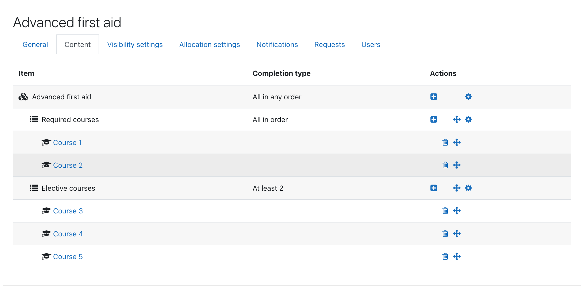Screen dimensions: 584x289
Task: Click move icon for Course 4
Action: click(457, 234)
